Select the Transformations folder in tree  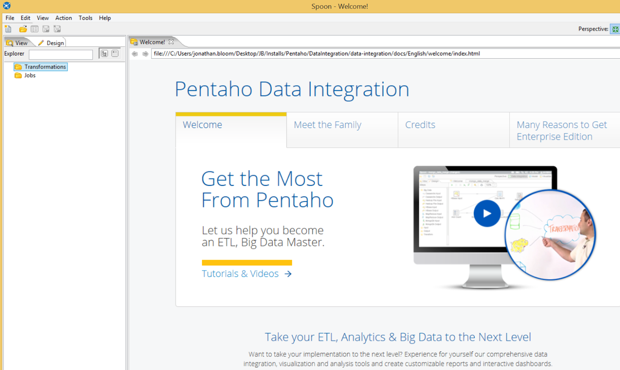coord(41,67)
